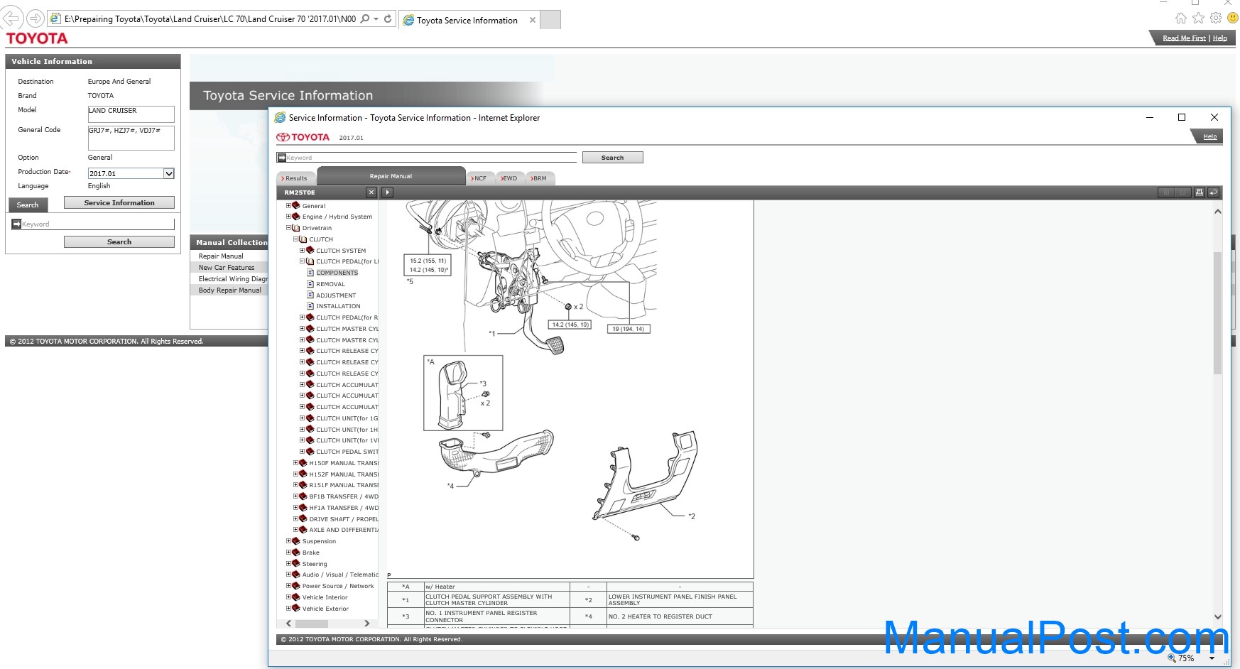This screenshot has width=1240, height=669.
Task: Expand the Engine / Hybrid System node
Action: pyautogui.click(x=288, y=217)
